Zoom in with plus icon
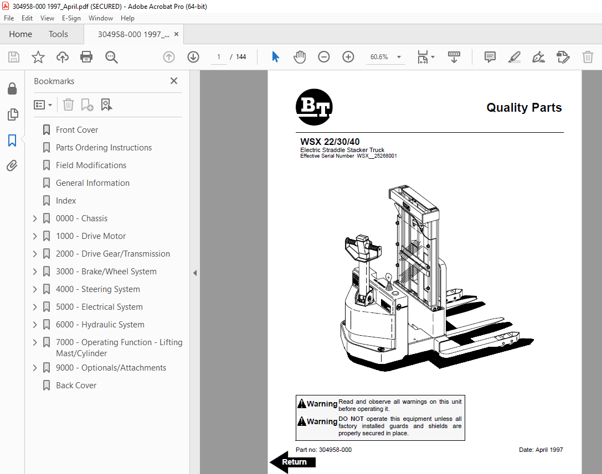The image size is (602, 474). pos(348,57)
